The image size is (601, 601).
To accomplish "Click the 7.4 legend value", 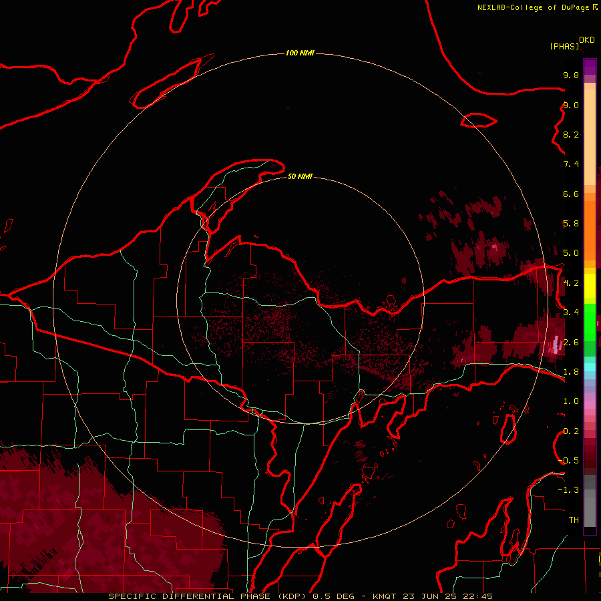I will [571, 164].
